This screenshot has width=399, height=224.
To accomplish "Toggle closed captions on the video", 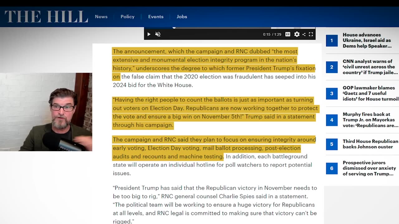I will pyautogui.click(x=288, y=34).
